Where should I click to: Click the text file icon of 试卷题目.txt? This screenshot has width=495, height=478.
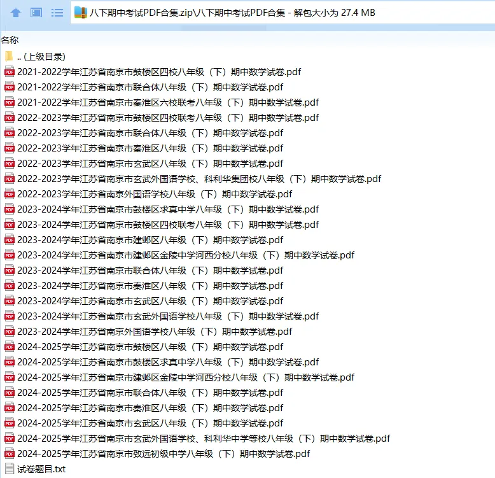tap(10, 468)
